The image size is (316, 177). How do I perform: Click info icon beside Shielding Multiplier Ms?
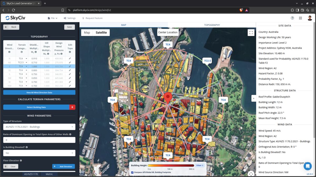[x=36, y=52]
